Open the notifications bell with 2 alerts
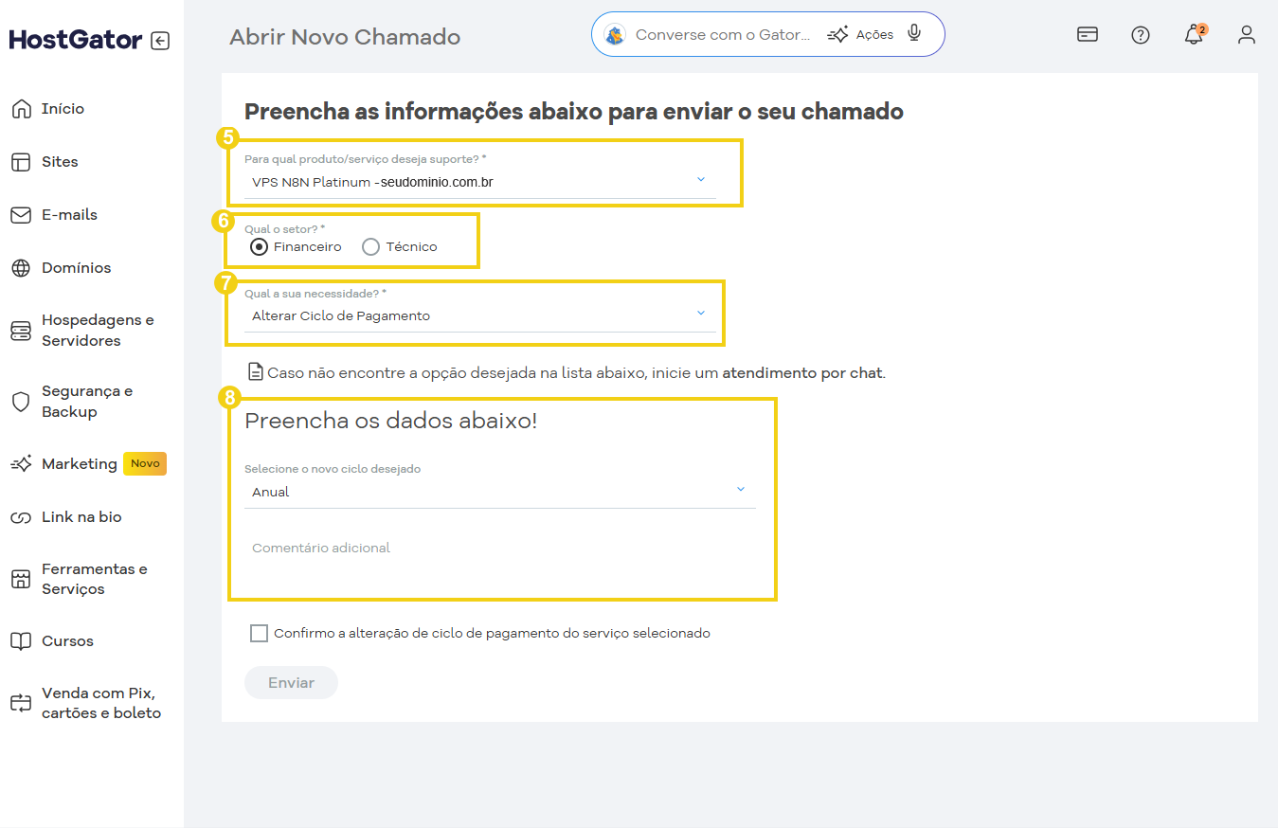This screenshot has height=828, width=1278. 1193,35
